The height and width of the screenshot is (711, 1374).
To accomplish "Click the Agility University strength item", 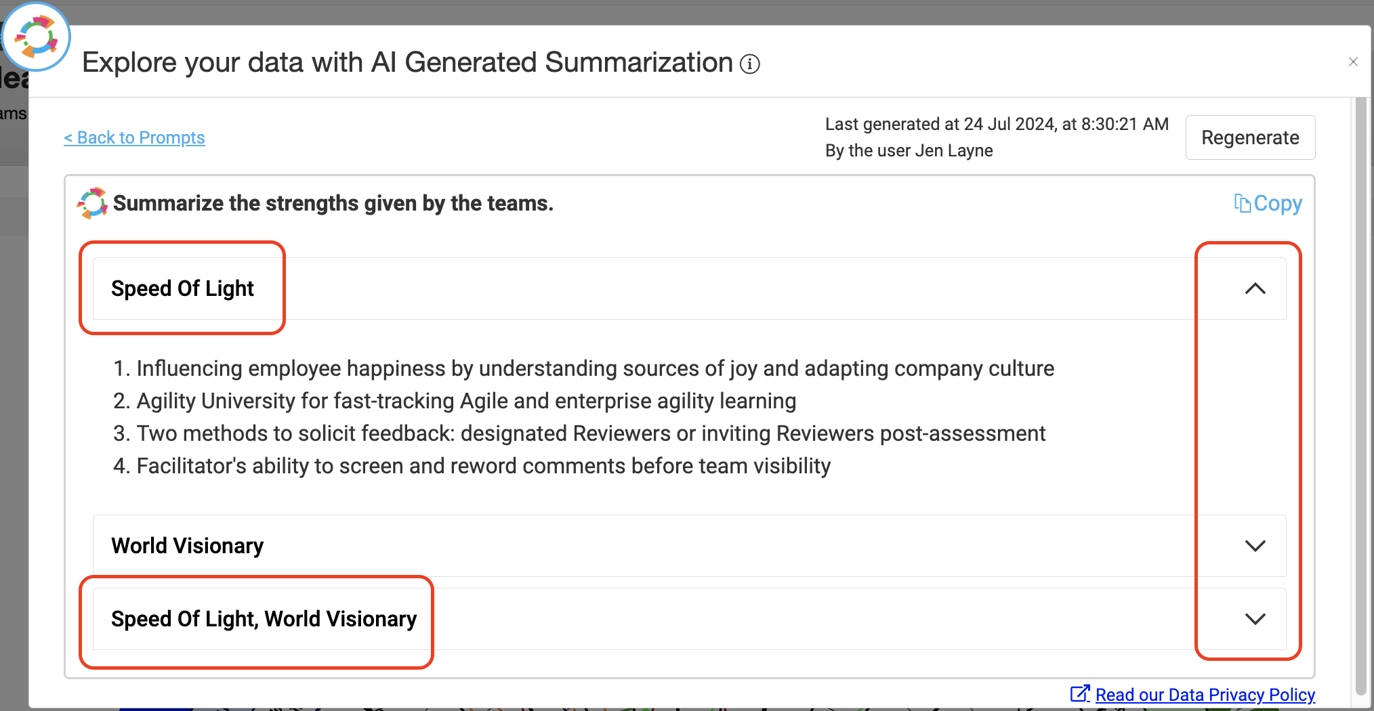I will point(455,401).
